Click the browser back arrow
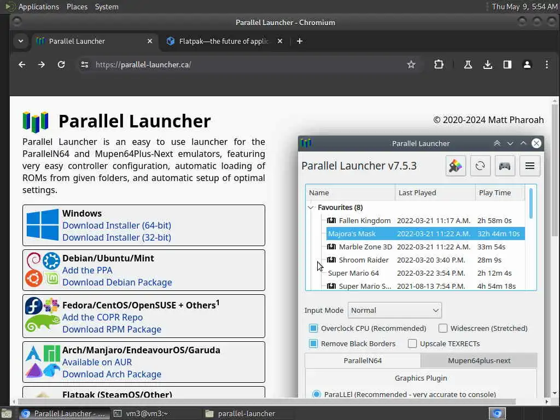Image resolution: width=560 pixels, height=420 pixels. pyautogui.click(x=22, y=65)
